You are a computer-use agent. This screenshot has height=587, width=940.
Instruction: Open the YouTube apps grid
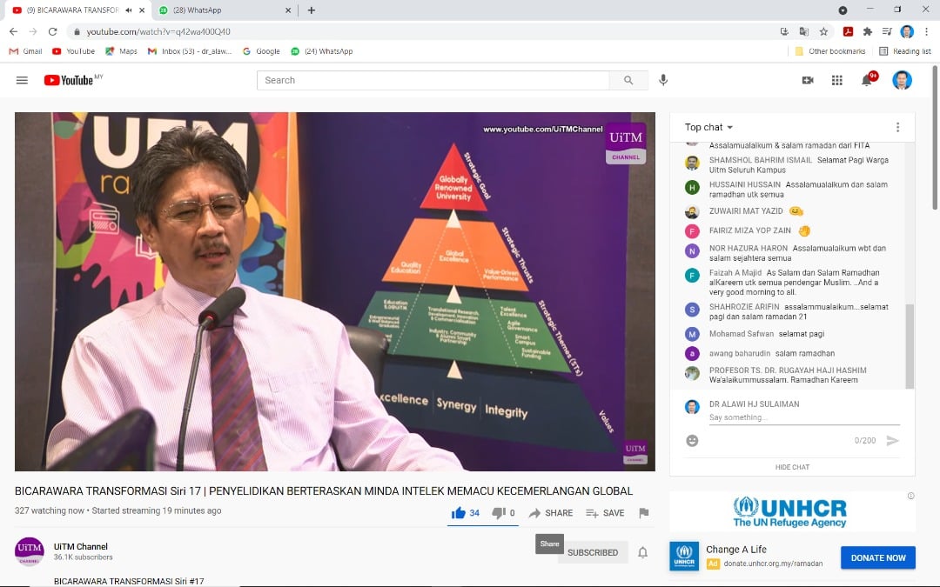point(837,80)
